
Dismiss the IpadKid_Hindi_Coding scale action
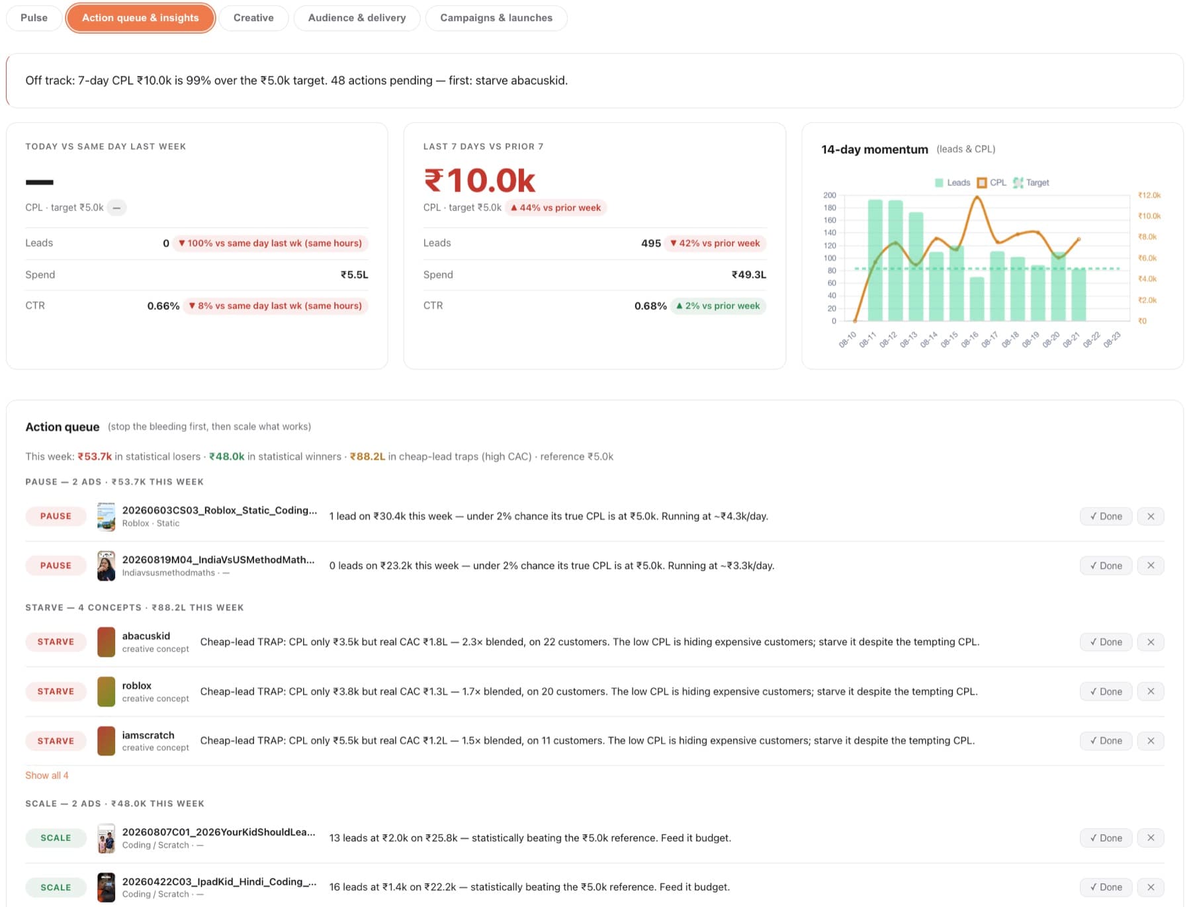[1151, 887]
